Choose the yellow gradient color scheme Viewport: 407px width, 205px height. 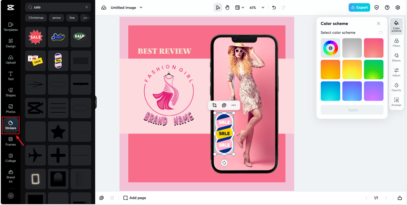352,69
